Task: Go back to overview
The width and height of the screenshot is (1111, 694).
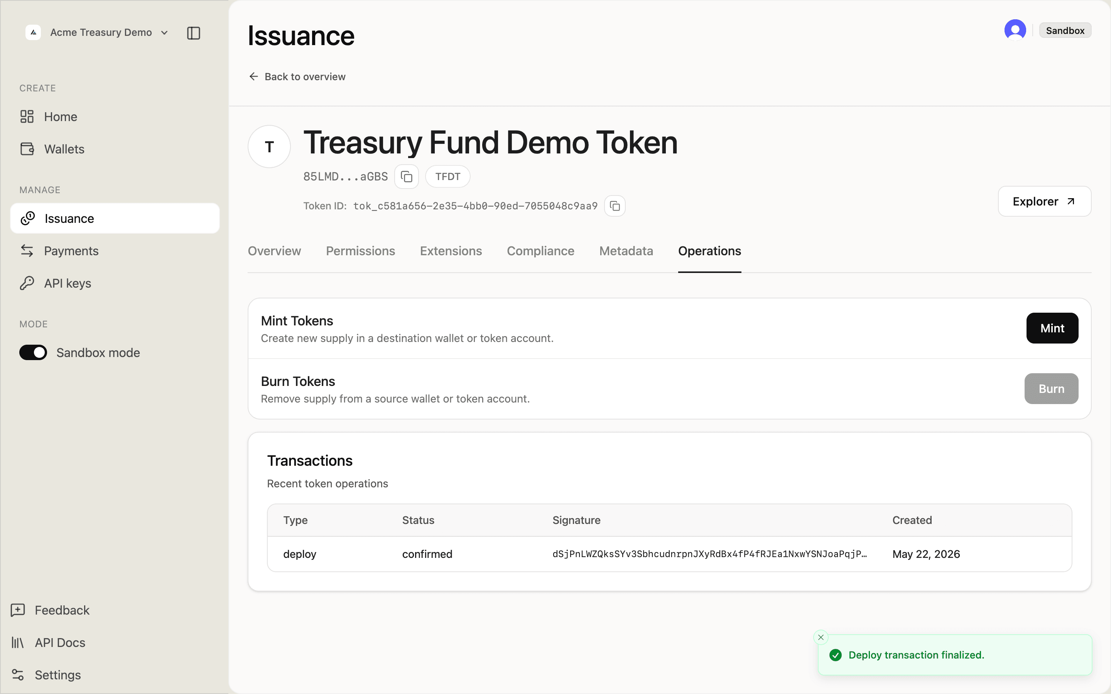Action: pos(297,77)
